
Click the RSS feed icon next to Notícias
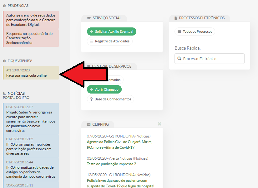(x=4, y=94)
